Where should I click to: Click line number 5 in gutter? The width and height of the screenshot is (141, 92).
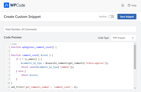pos(9,63)
